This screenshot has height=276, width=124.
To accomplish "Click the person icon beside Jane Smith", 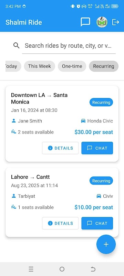I will pos(14,121).
